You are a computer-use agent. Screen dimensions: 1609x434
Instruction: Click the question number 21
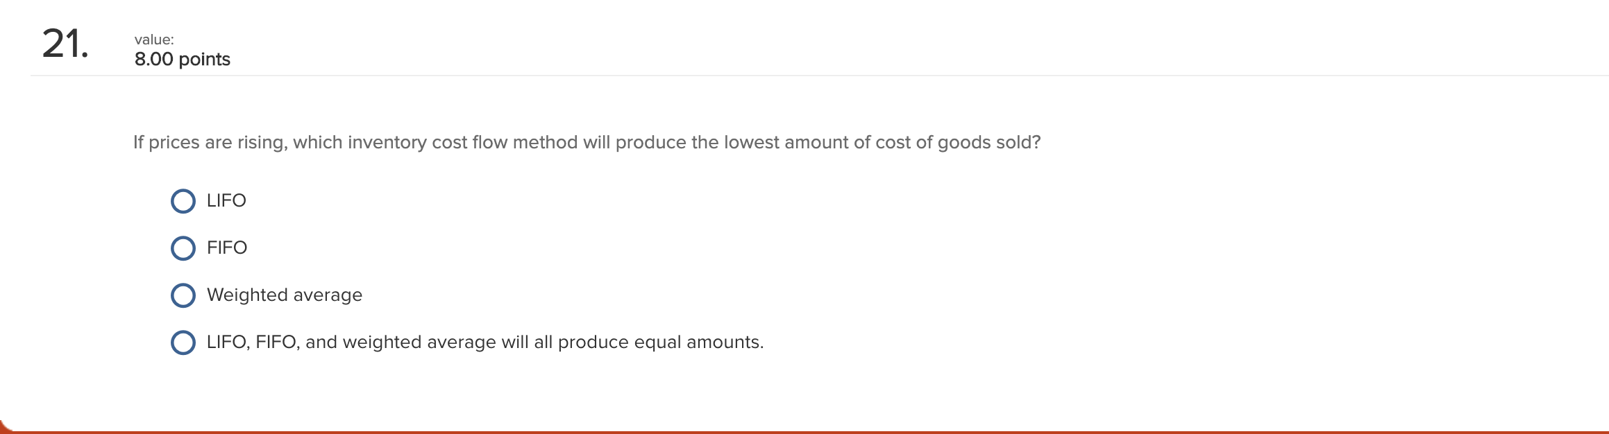click(65, 43)
